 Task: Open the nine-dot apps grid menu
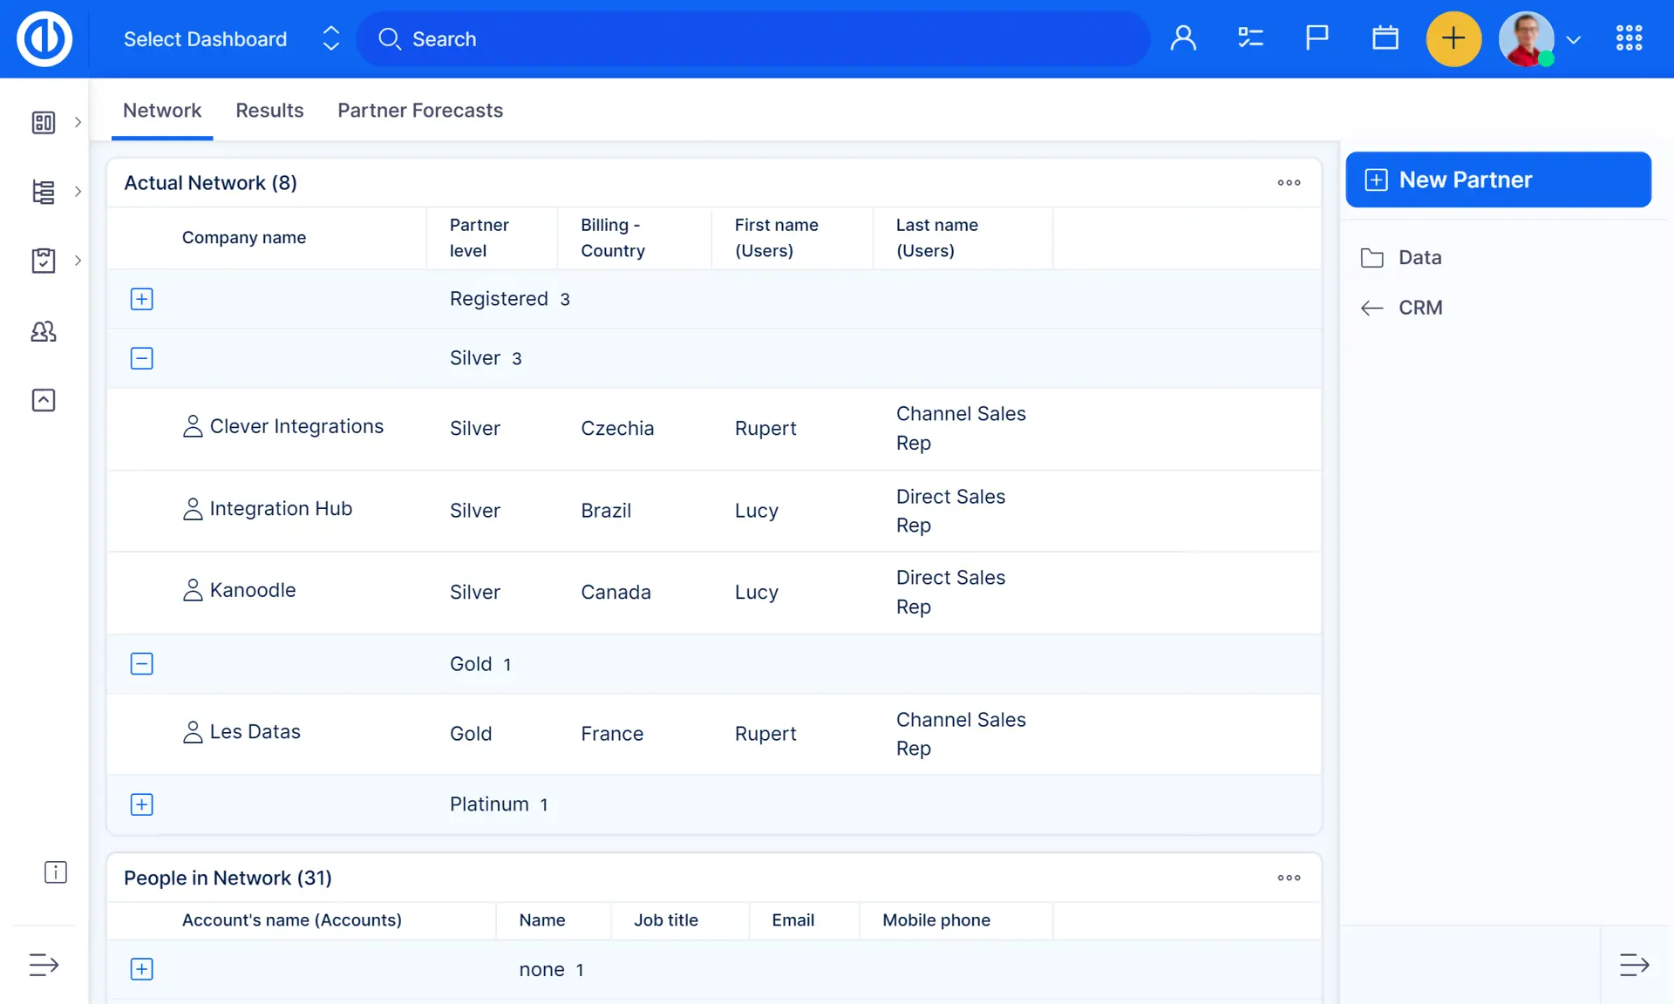pyautogui.click(x=1629, y=38)
